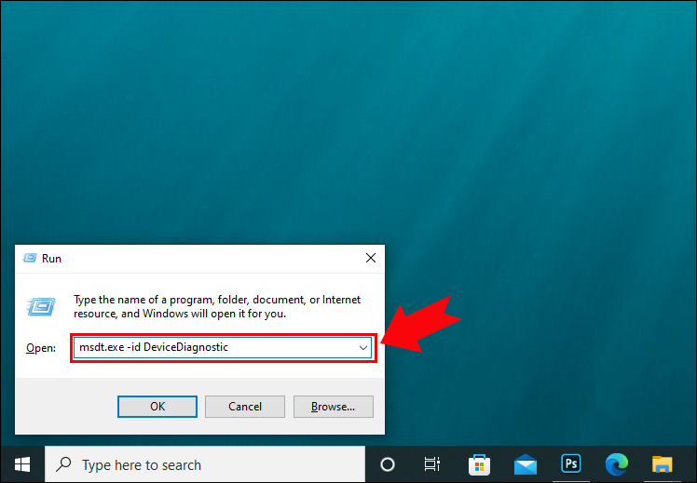Cancel the Run dialog
The height and width of the screenshot is (483, 697).
coord(245,407)
